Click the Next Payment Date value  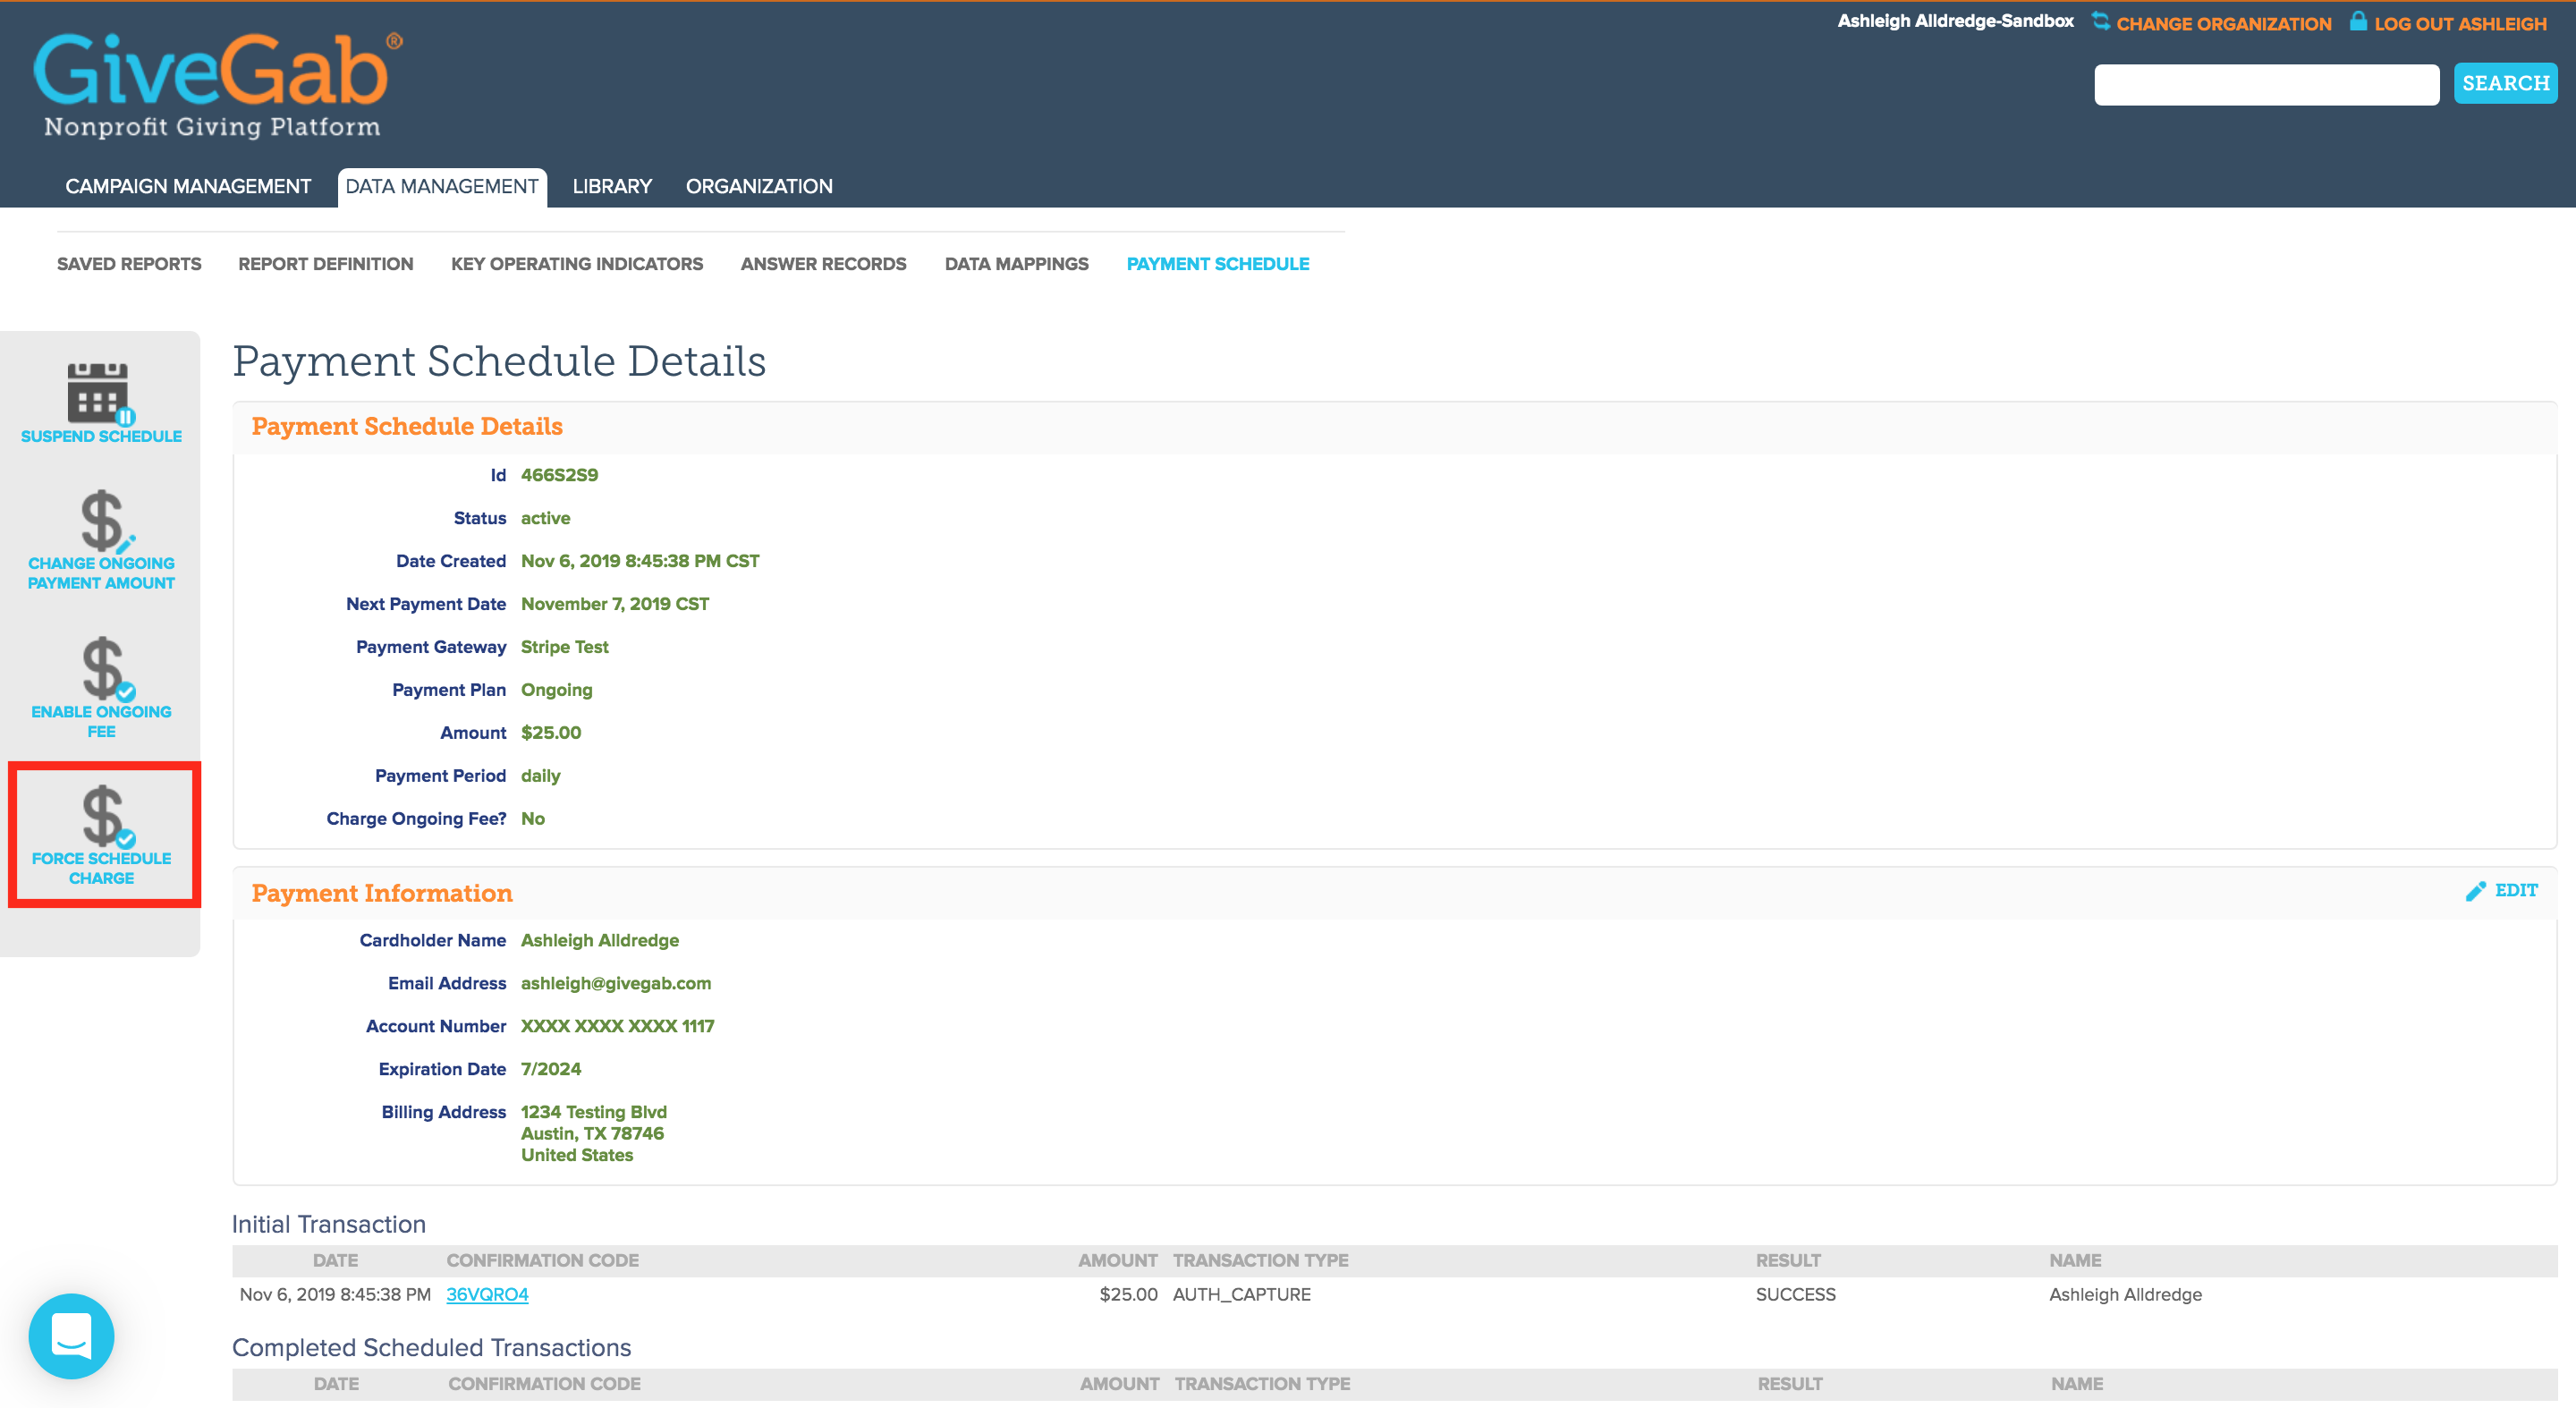tap(615, 604)
